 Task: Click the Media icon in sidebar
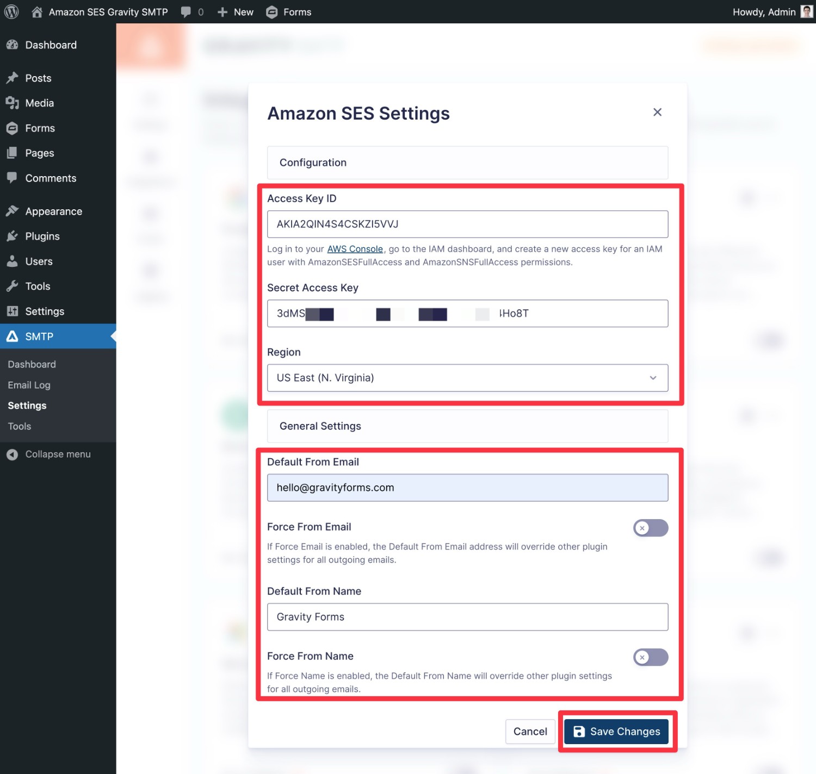(x=12, y=103)
